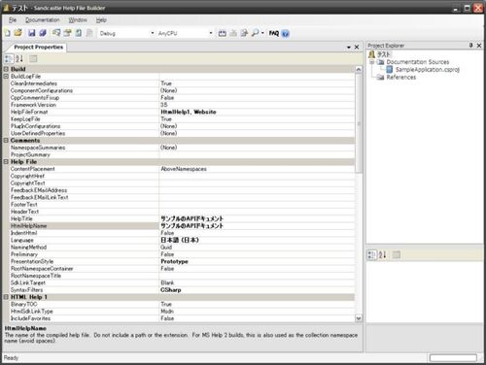Select the ProjectSummary property row

pyautogui.click(x=182, y=154)
